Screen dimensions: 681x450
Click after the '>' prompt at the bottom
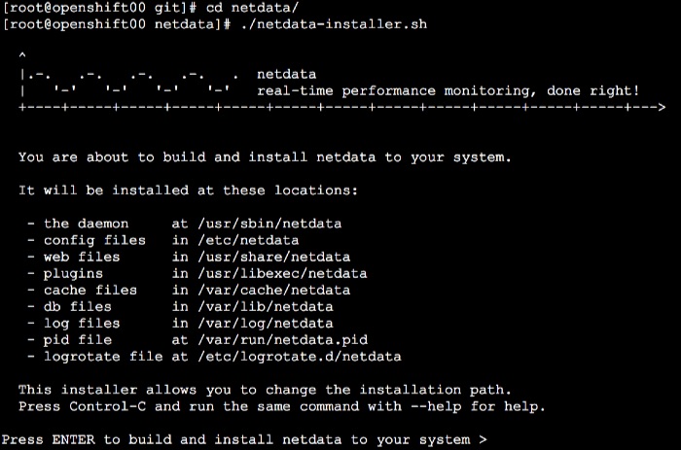[495, 440]
